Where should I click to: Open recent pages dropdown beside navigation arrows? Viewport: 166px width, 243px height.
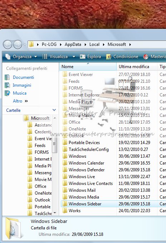[x=25, y=45]
